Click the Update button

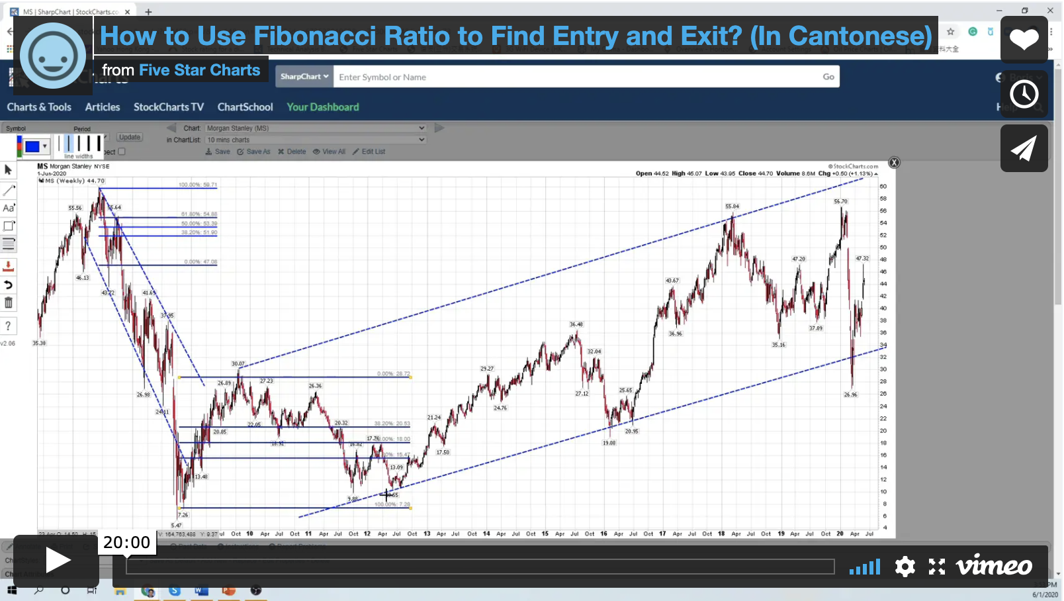[x=130, y=137]
